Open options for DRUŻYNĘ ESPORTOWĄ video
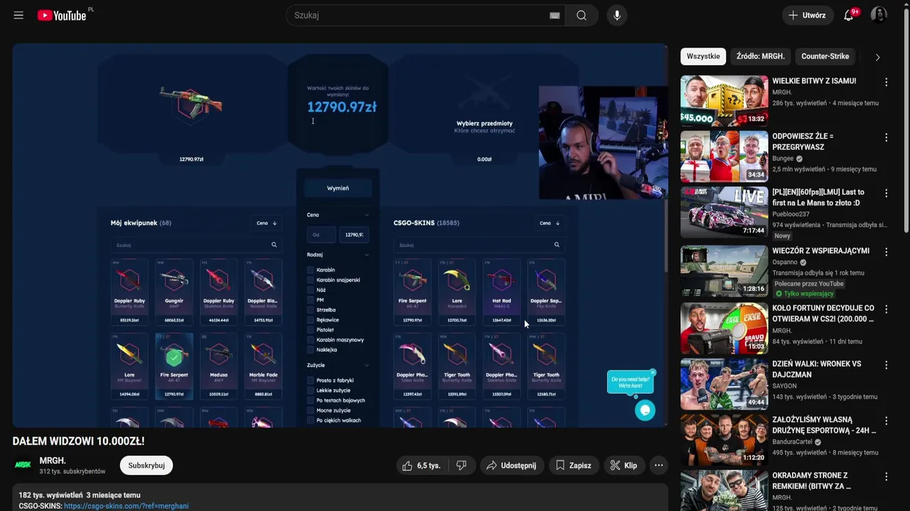 (886, 421)
